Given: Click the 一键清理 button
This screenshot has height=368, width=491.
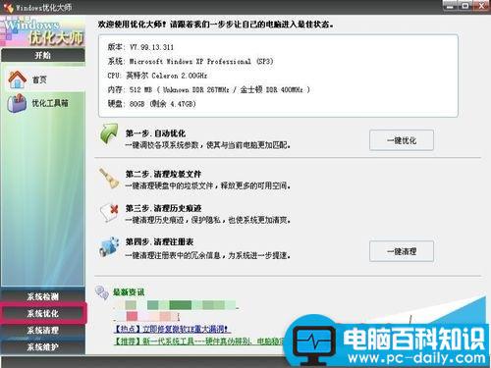Looking at the screenshot, I should (x=402, y=251).
